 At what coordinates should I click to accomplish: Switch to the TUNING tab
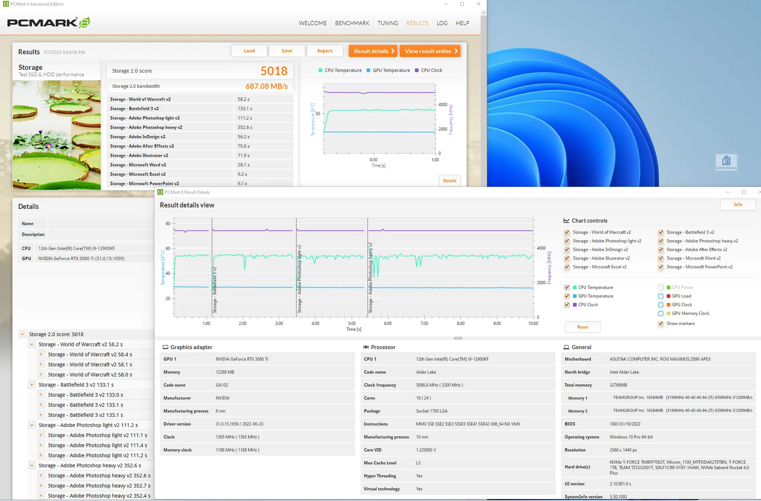click(388, 23)
